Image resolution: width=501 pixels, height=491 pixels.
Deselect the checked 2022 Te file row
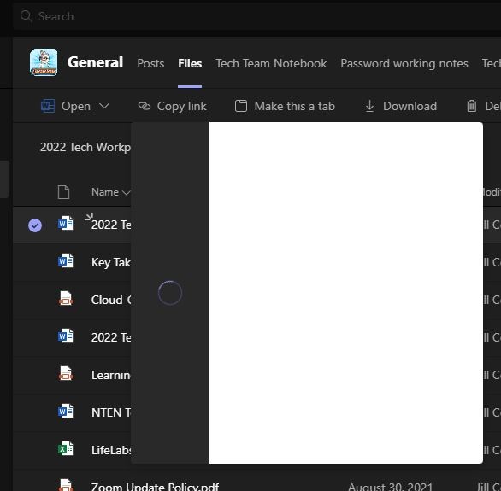point(35,225)
